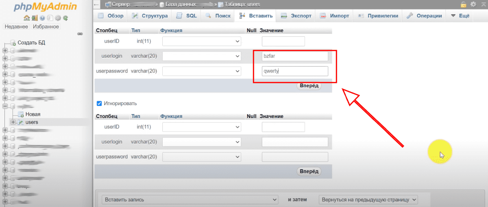
Task: Open Вернуться на предыдущую страницу dropdown
Action: pyautogui.click(x=368, y=200)
